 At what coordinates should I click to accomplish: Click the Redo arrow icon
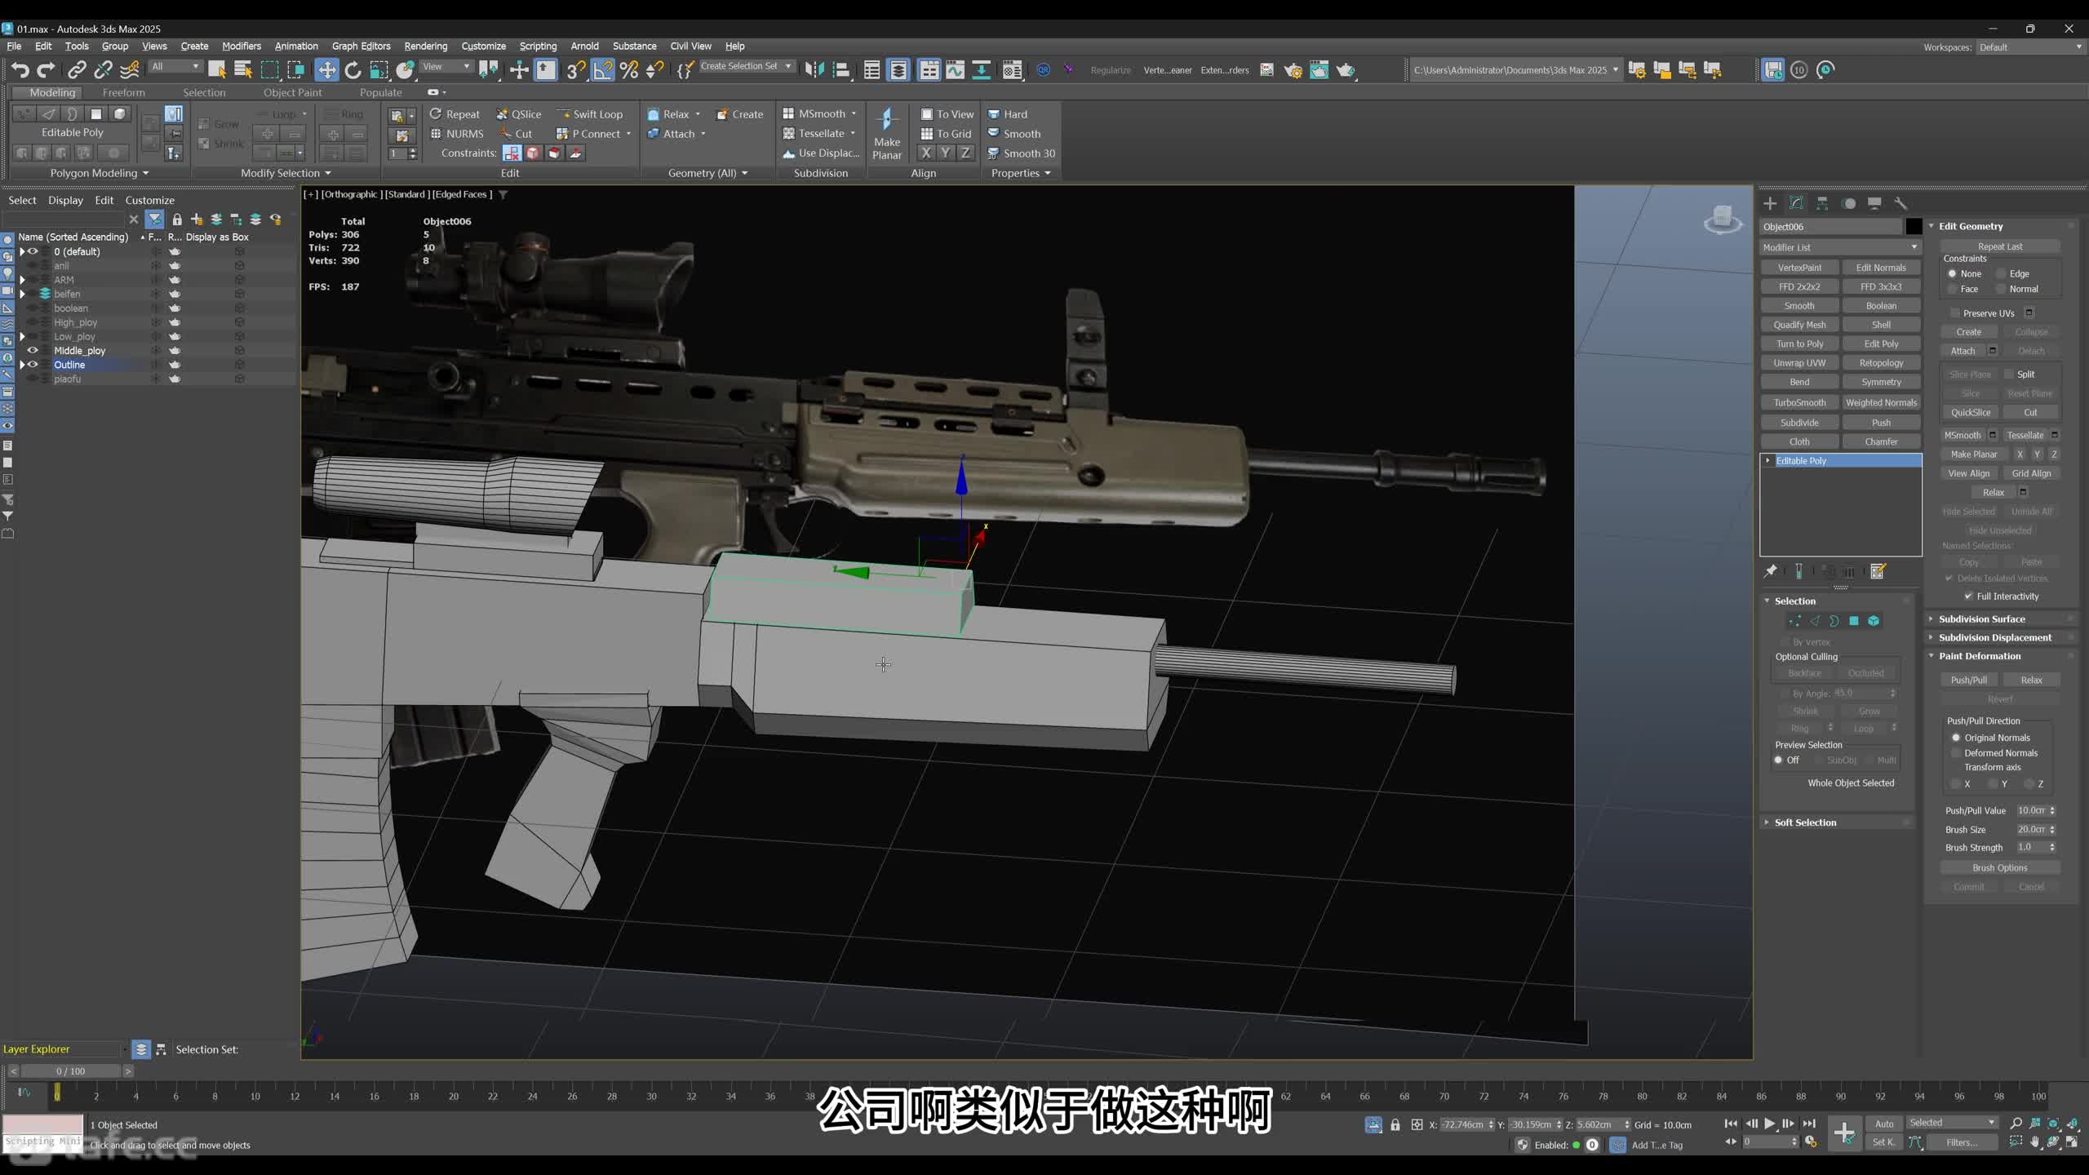(47, 70)
